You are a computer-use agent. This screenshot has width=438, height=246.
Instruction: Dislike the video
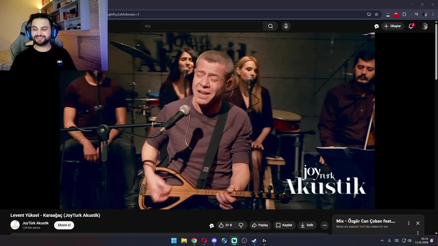tap(241, 225)
